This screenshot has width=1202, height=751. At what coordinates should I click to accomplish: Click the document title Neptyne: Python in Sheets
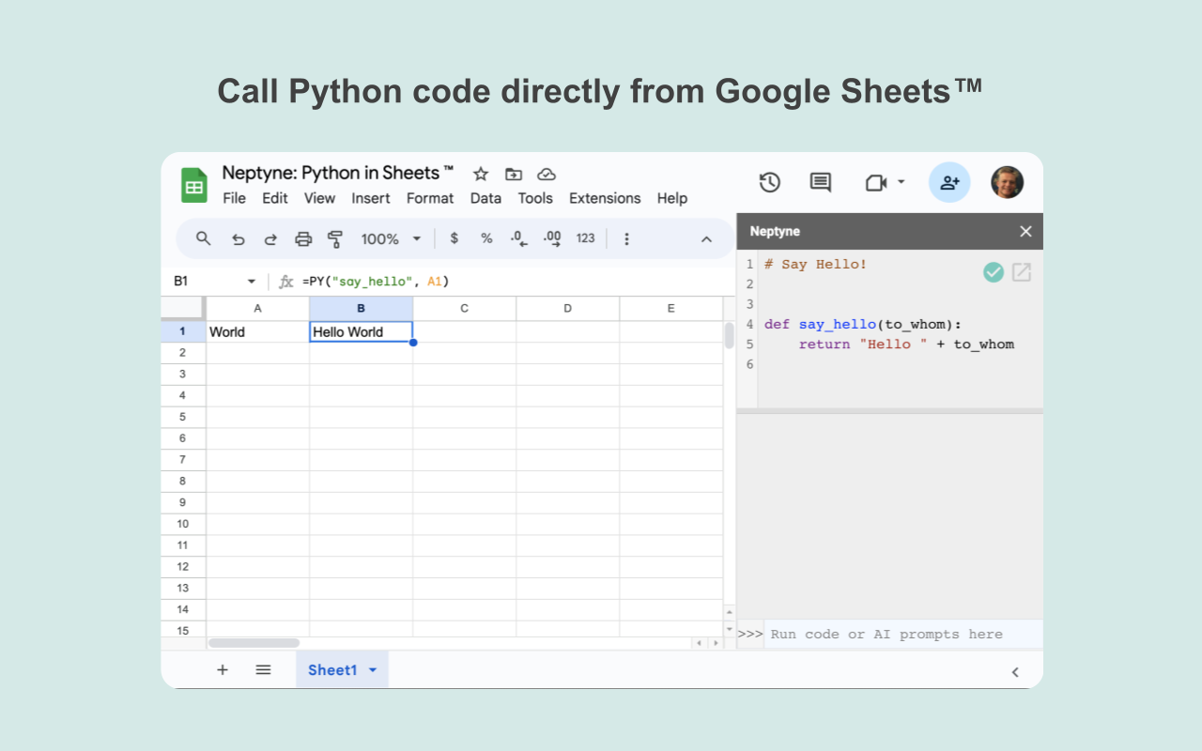(338, 173)
